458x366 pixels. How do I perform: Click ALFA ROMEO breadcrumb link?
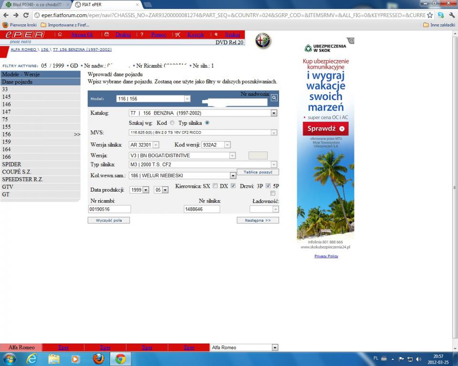[23, 50]
